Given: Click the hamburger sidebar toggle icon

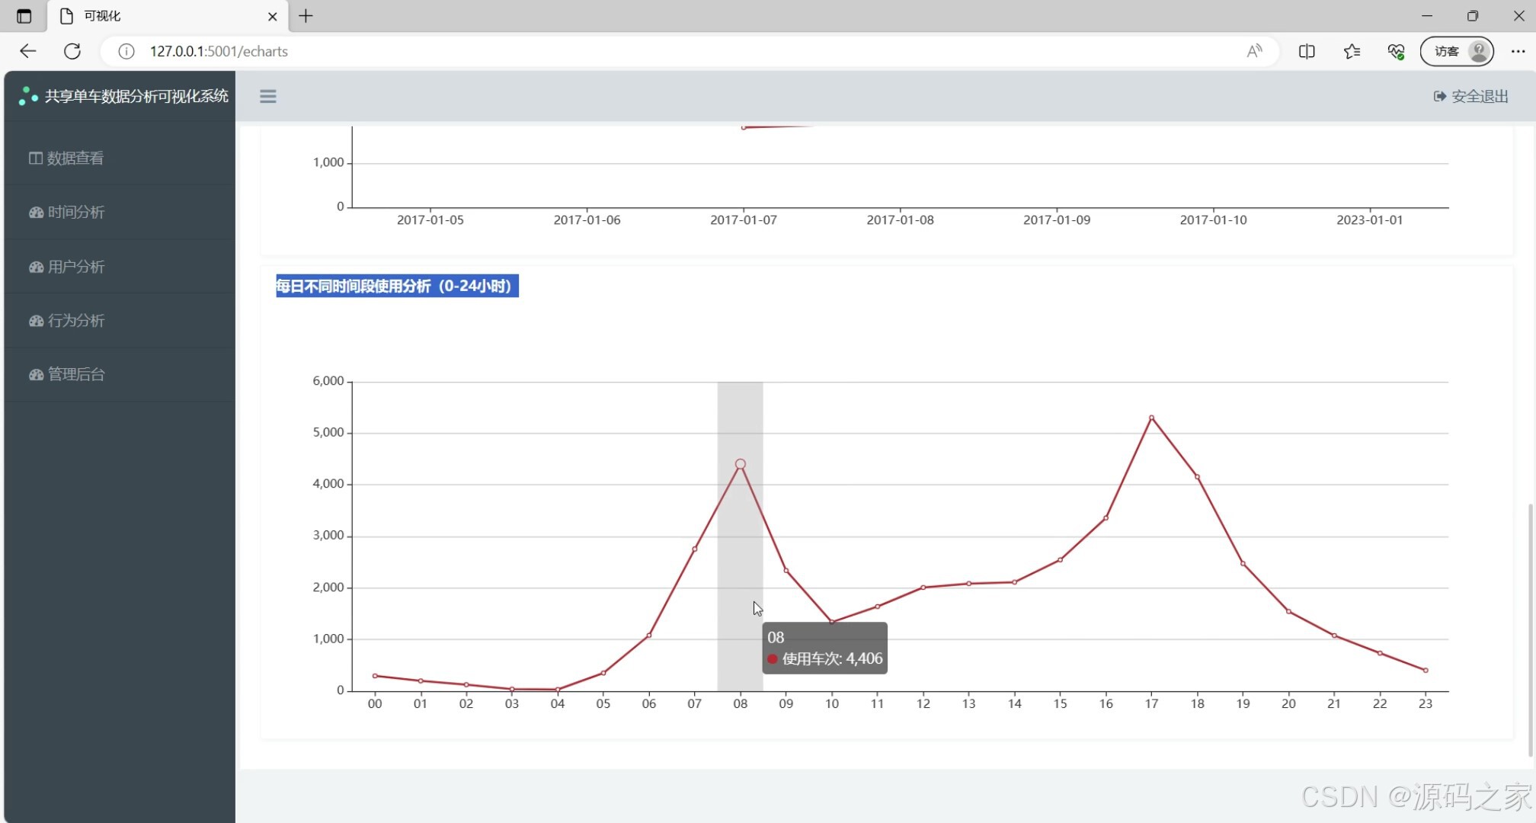Looking at the screenshot, I should click(x=267, y=96).
